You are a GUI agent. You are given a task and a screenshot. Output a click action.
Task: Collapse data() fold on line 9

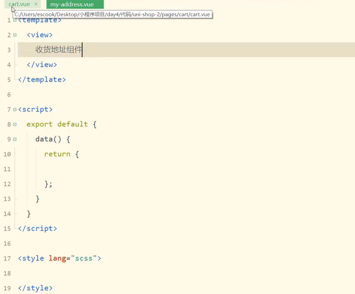tap(15, 139)
